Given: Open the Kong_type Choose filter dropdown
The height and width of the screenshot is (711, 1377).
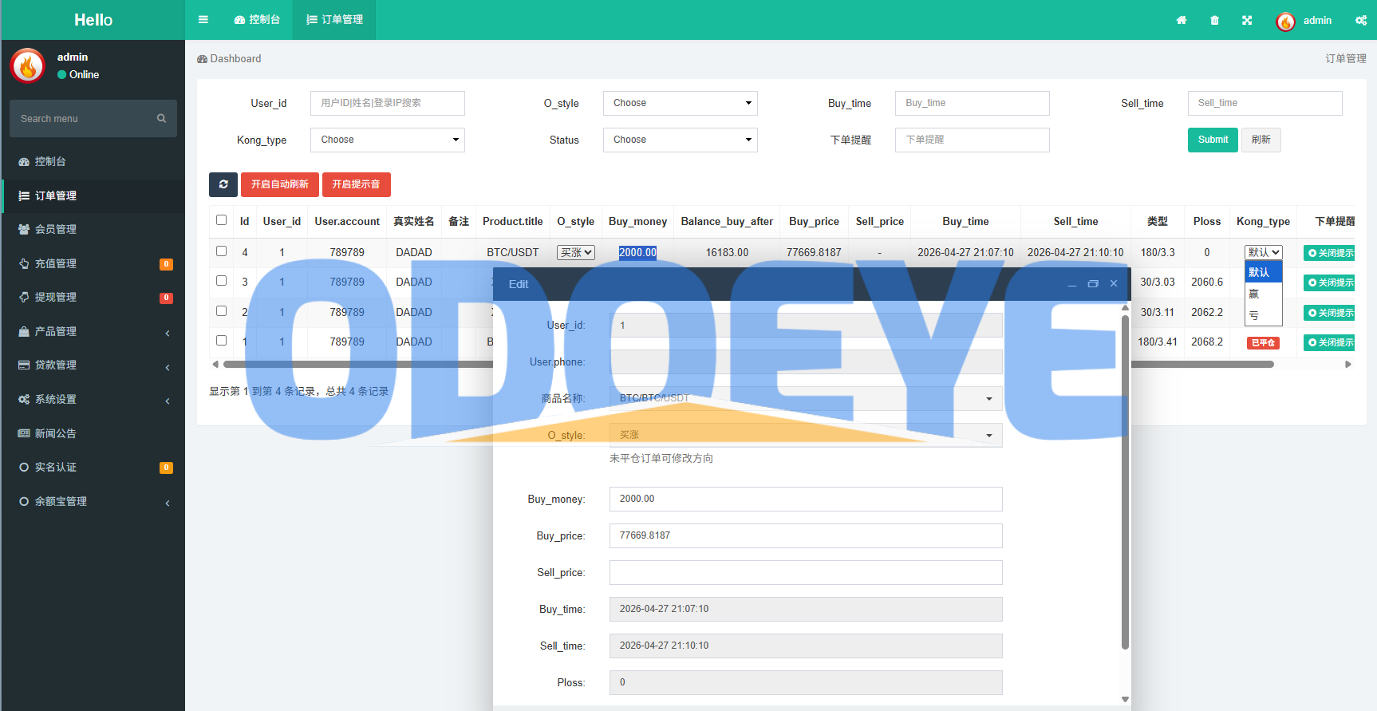Looking at the screenshot, I should (x=388, y=140).
